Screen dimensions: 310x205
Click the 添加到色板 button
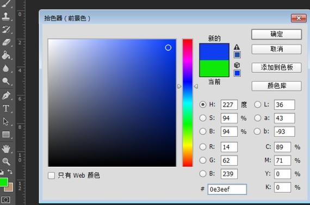coord(276,67)
